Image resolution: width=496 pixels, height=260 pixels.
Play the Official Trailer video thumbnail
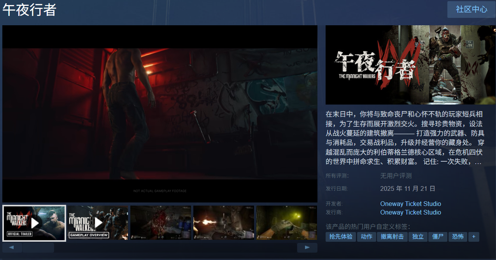tap(34, 223)
